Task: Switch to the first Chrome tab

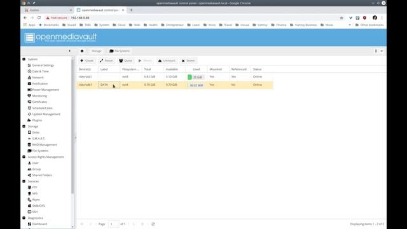Action: (x=48, y=10)
